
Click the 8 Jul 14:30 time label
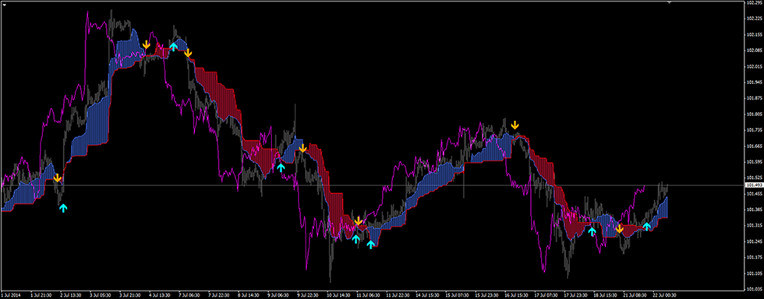click(248, 294)
